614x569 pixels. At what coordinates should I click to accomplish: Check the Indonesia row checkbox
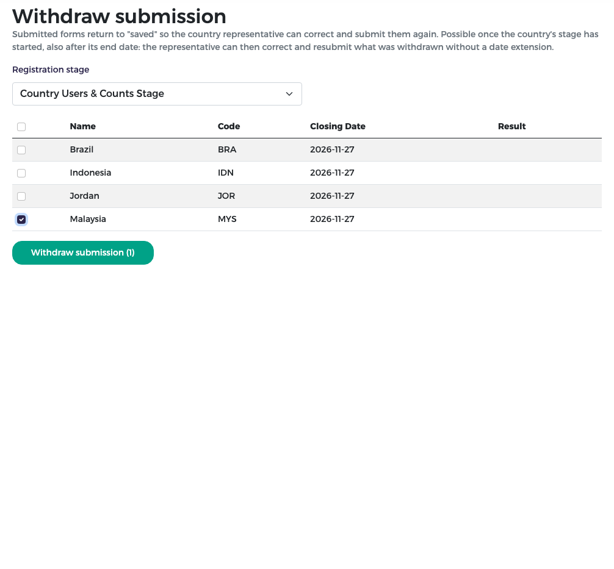[x=21, y=173]
